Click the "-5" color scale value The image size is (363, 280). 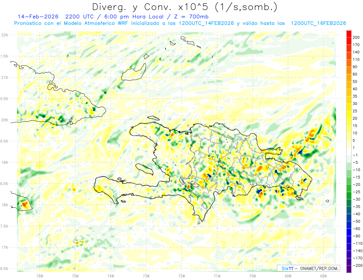pyautogui.click(x=355, y=163)
